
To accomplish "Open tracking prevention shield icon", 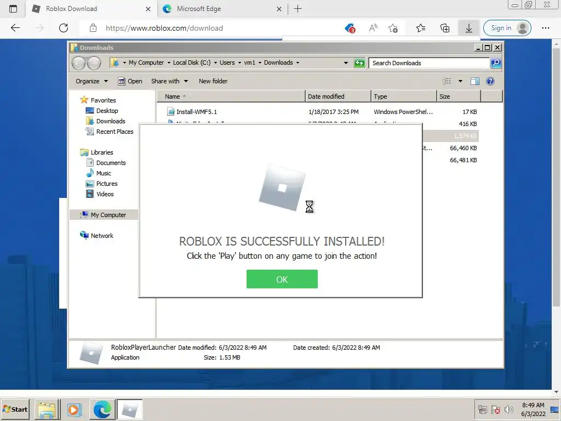I will coord(350,28).
